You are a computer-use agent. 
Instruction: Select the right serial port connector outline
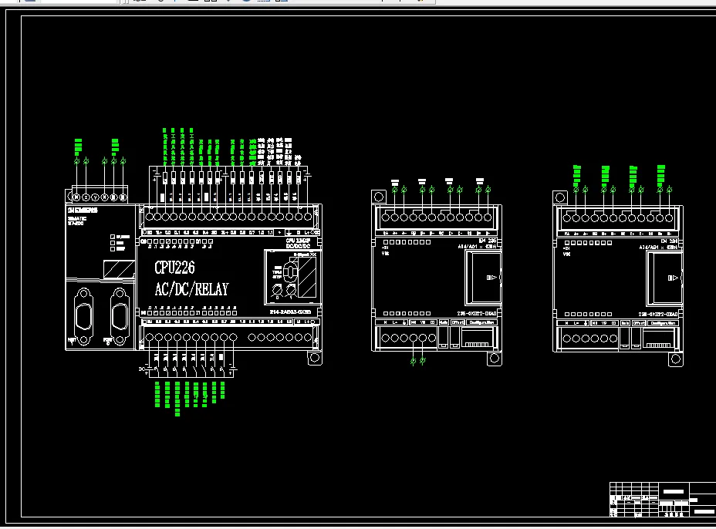pyautogui.click(x=120, y=316)
